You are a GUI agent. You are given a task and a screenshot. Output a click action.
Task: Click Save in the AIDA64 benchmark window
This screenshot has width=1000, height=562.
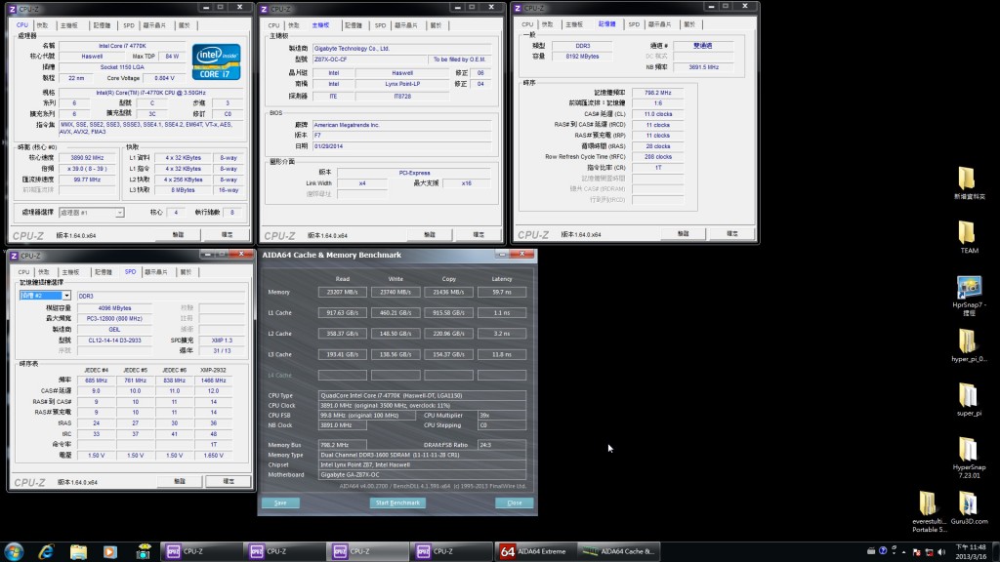[280, 502]
